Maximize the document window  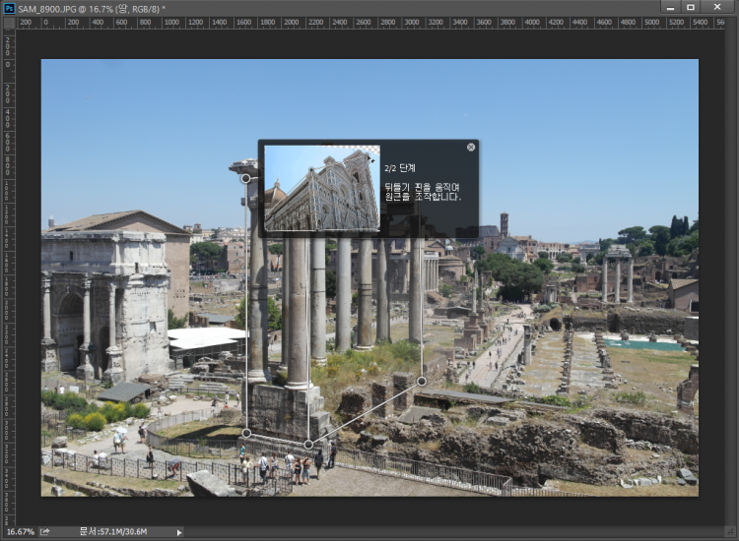coord(691,7)
